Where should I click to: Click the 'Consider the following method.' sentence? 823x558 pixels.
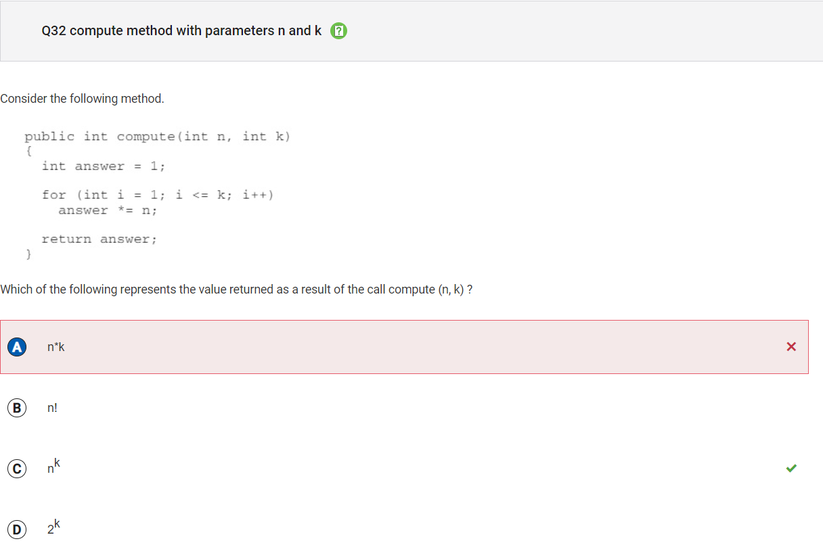[x=82, y=99]
